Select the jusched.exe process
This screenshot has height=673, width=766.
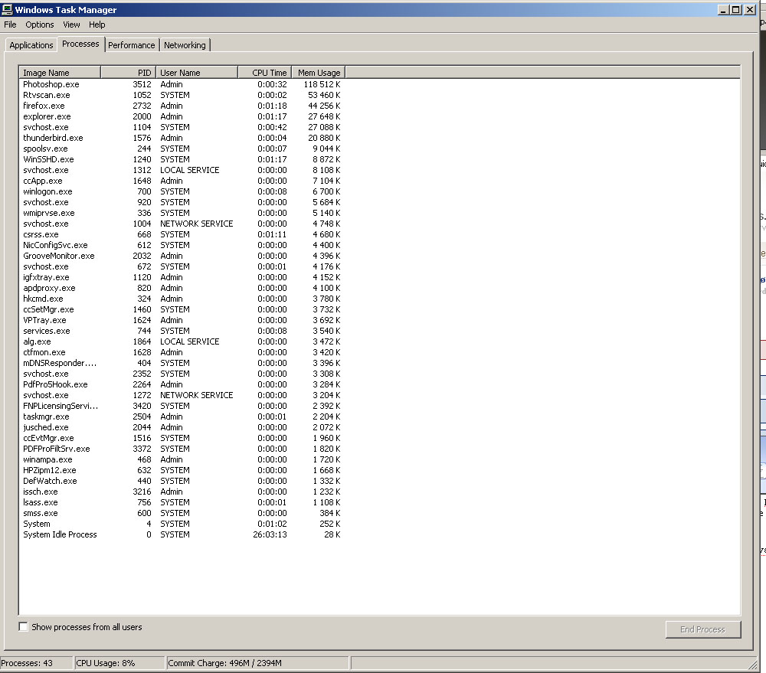click(182, 428)
